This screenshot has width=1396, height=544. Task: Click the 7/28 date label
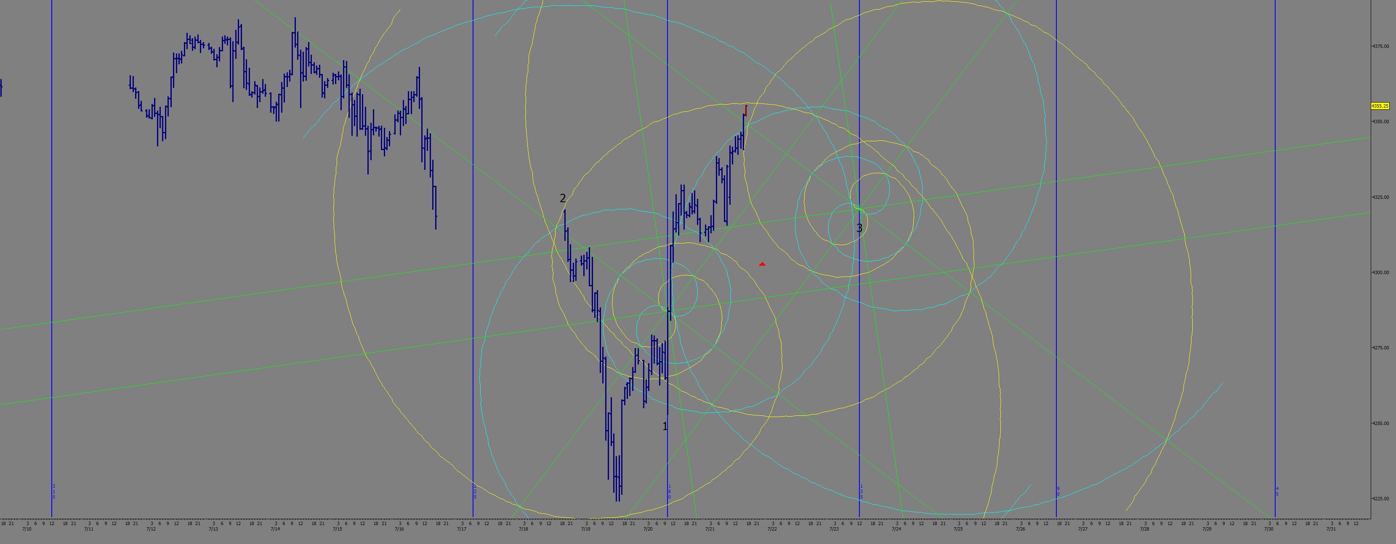point(1145,529)
